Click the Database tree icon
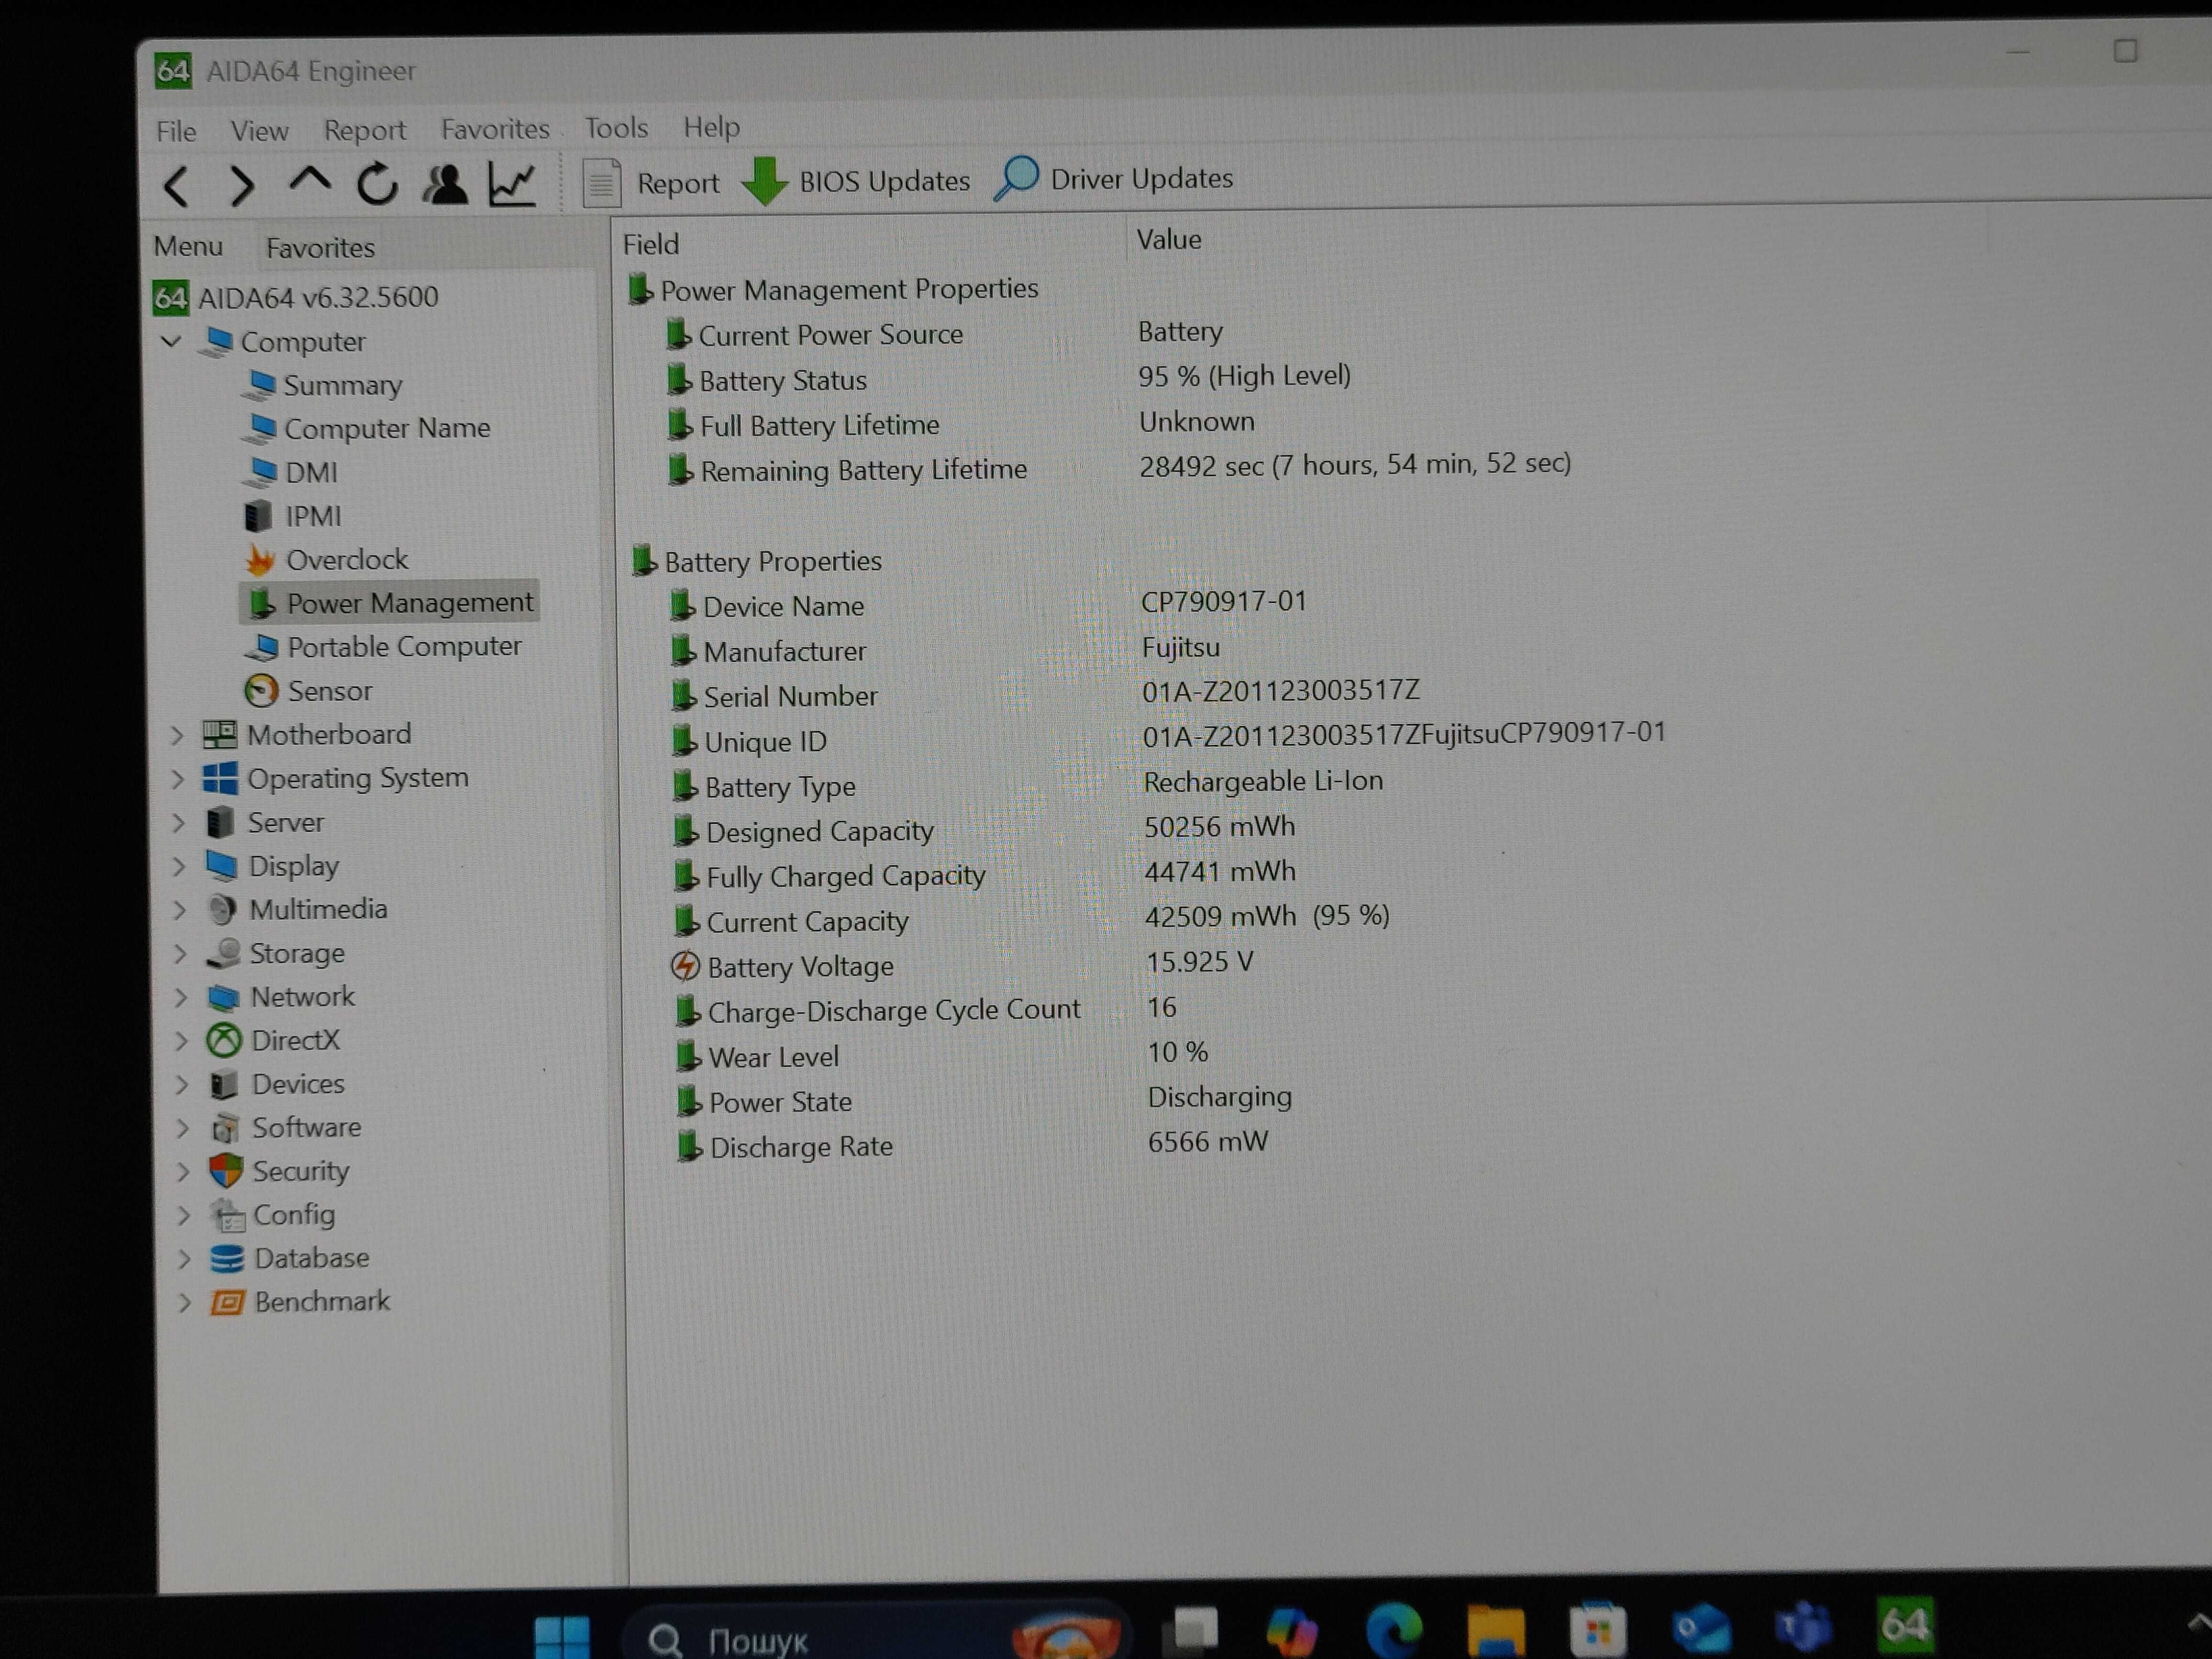This screenshot has height=1659, width=2212. [227, 1259]
